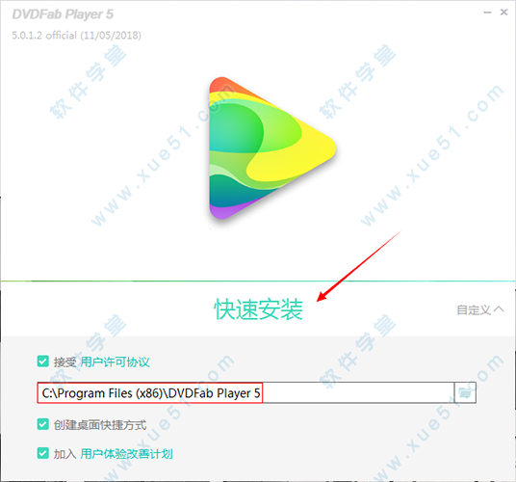
Task: Toggle the 创建桌面快捷方式 checkbox
Action: [43, 424]
